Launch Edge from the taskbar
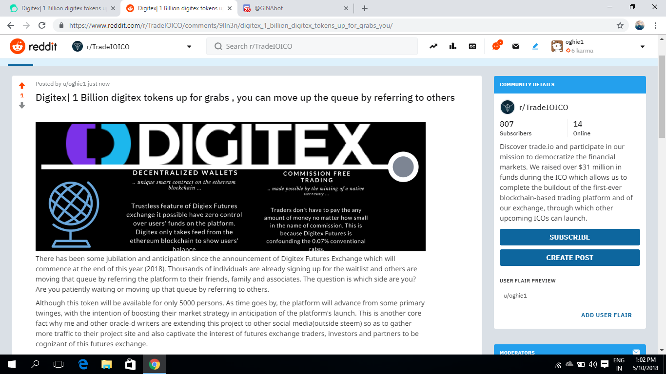666x374 pixels. pyautogui.click(x=83, y=364)
